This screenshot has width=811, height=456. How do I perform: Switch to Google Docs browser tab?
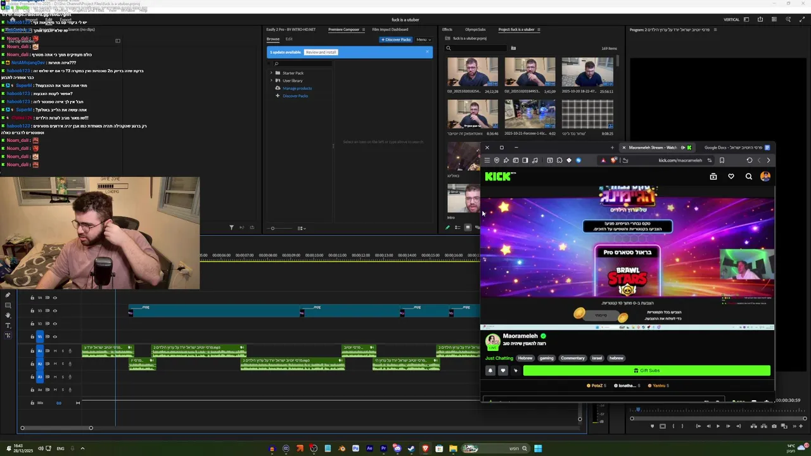click(x=736, y=148)
